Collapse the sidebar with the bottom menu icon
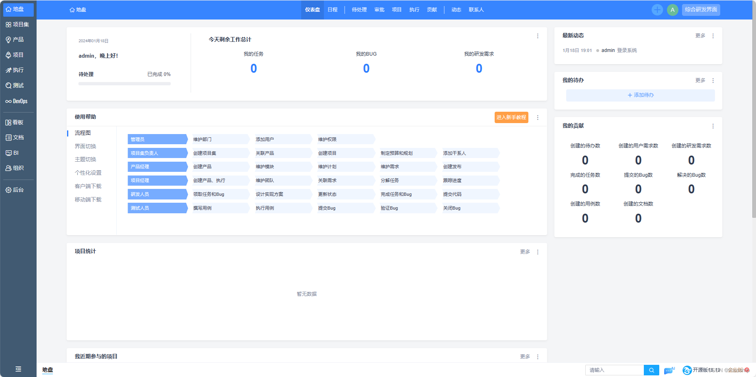Image resolution: width=756 pixels, height=377 pixels. tap(18, 369)
